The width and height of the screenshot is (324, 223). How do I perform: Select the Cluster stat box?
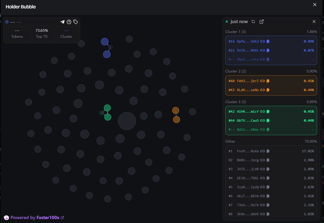(66, 33)
